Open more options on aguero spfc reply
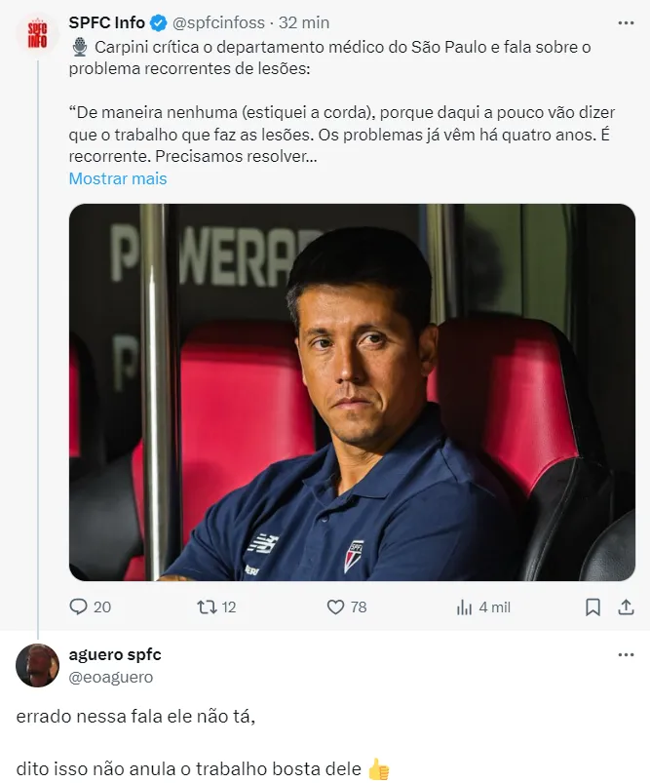Screen dimensions: 650x783 [x=626, y=654]
